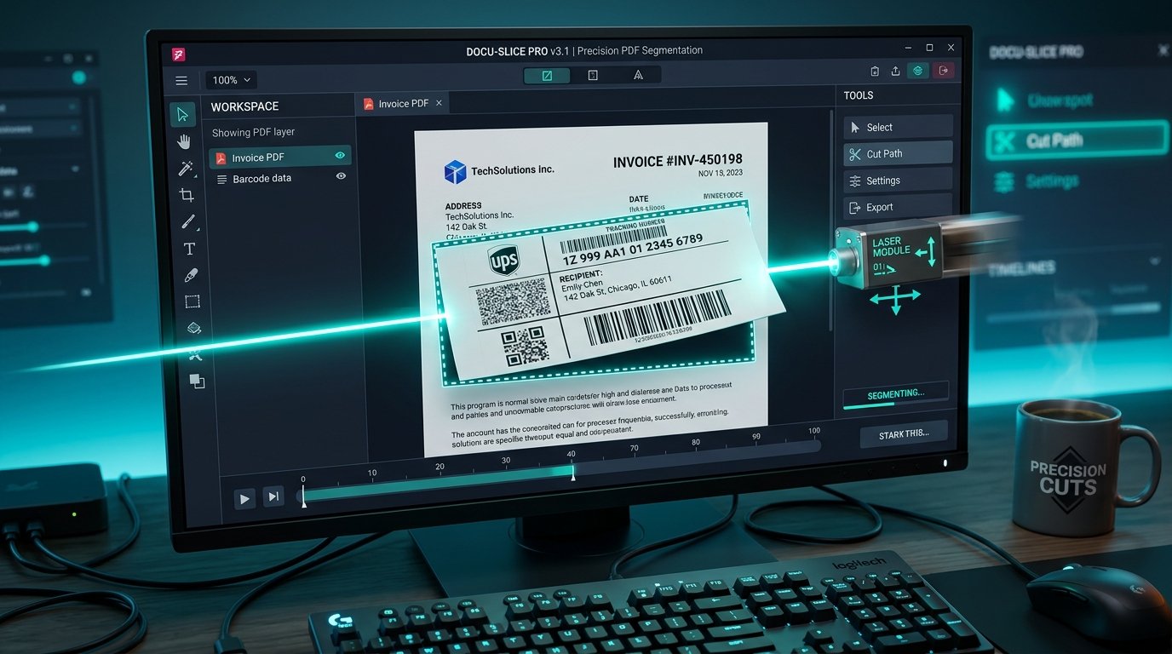Click the overlapping squares color icon
Viewport: 1172px width, 654px height.
point(197,381)
